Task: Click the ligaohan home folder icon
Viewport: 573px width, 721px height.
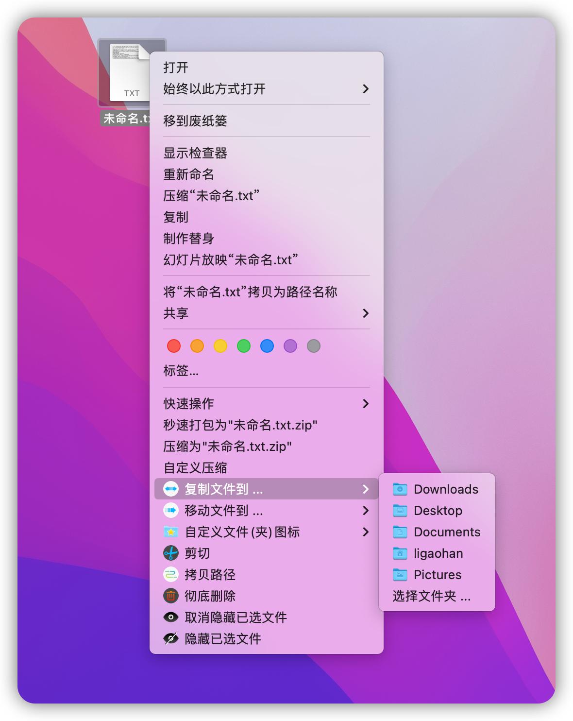Action: (x=400, y=553)
